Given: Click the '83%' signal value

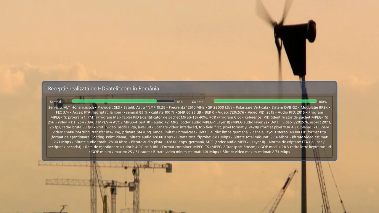Looking at the screenshot, I should pyautogui.click(x=180, y=102).
